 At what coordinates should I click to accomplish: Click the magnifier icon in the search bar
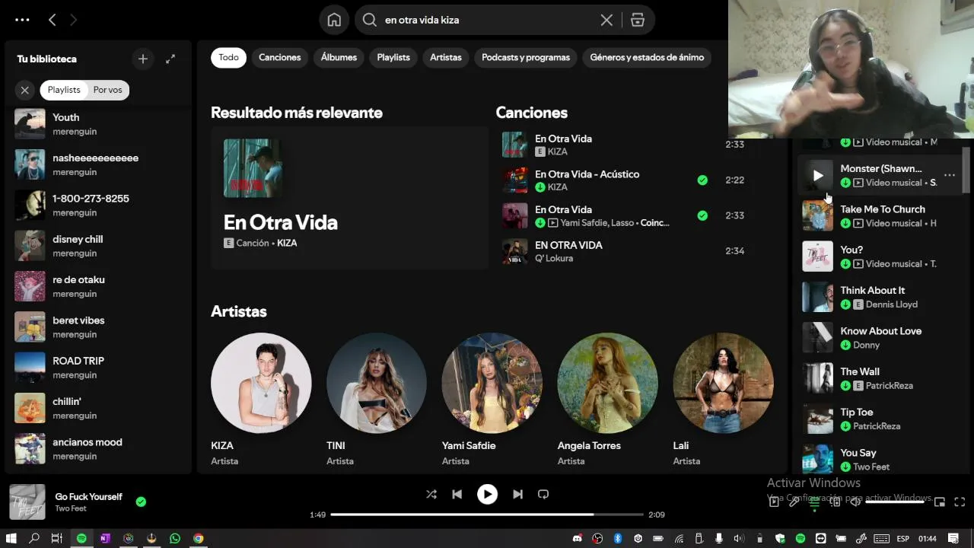370,20
